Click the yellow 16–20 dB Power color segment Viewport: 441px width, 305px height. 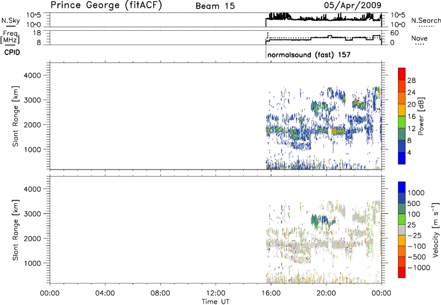(x=402, y=110)
